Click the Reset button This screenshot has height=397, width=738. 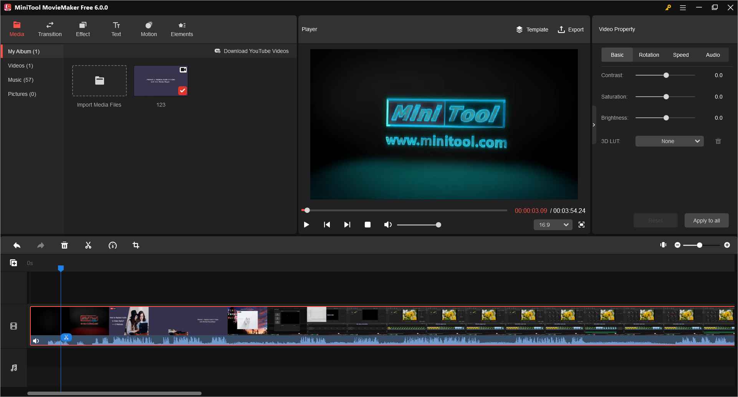pos(655,221)
